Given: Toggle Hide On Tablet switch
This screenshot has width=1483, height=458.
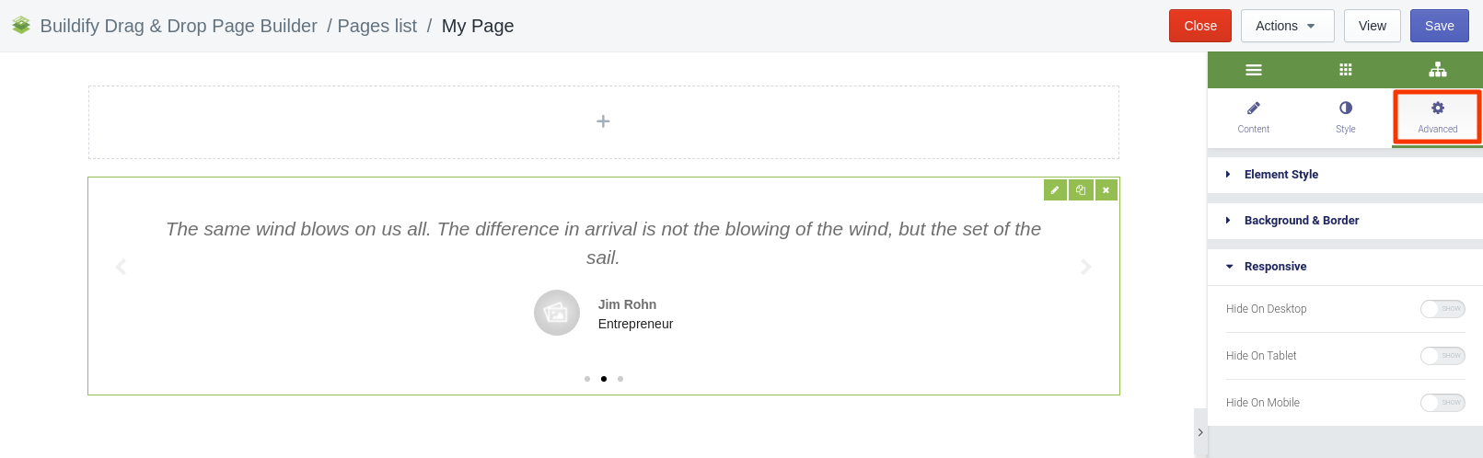Looking at the screenshot, I should [1442, 356].
